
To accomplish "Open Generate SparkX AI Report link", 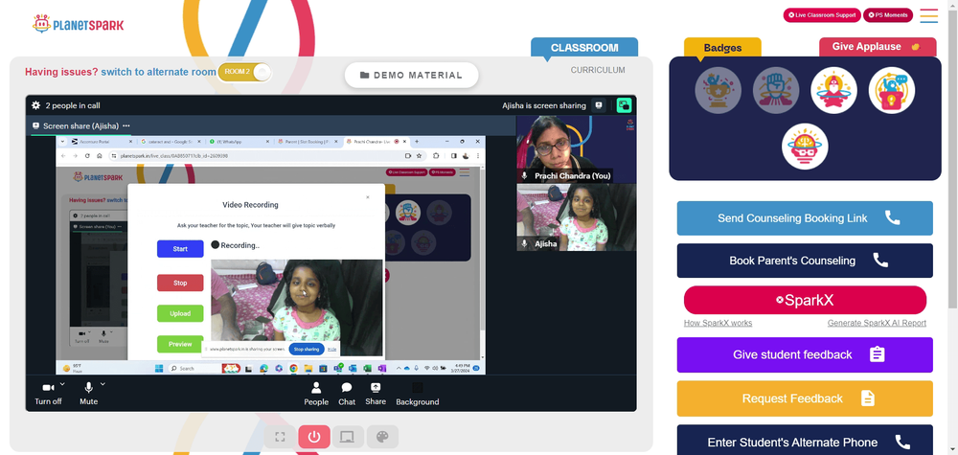I will [x=877, y=323].
